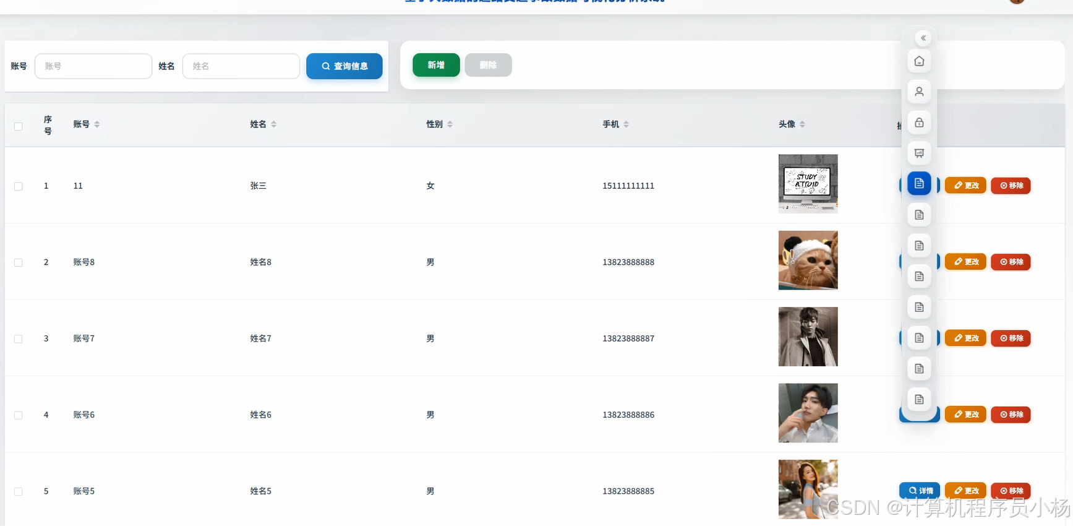1073x526 pixels.
Task: Sort table by 账号 column arrows
Action: (x=97, y=124)
